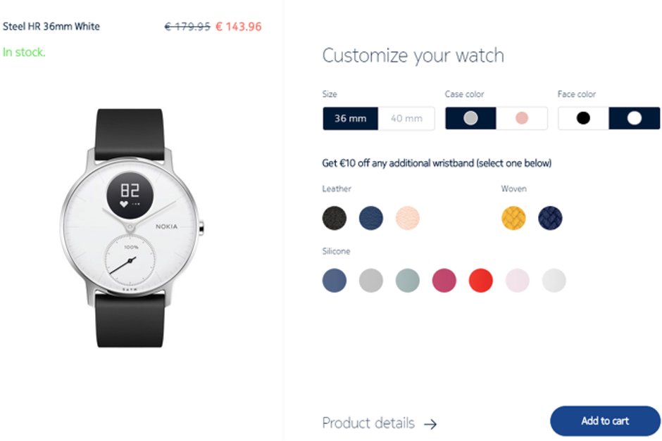Choose the black leather wristband
662x441 pixels.
(x=335, y=218)
